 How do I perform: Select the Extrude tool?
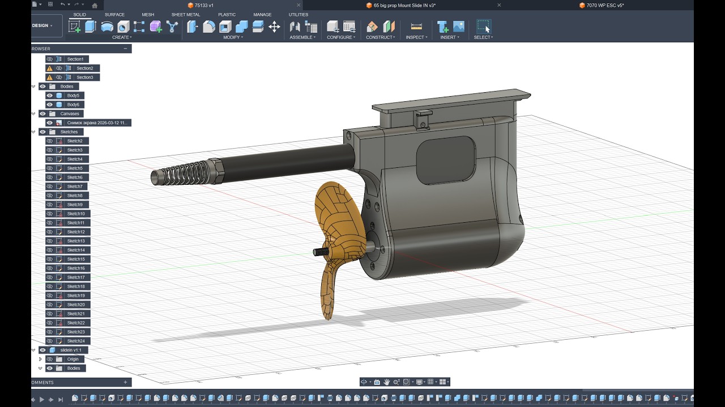(x=91, y=27)
